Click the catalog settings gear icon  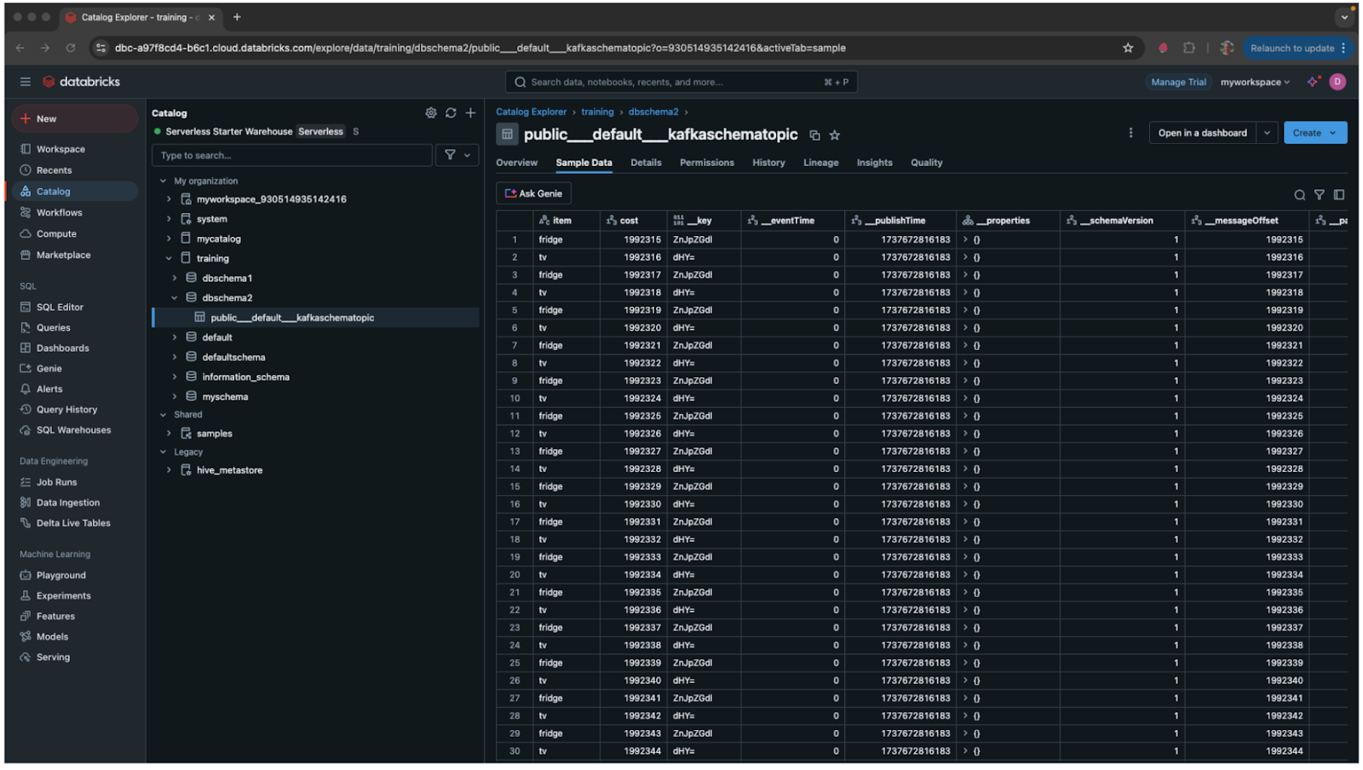click(x=431, y=112)
